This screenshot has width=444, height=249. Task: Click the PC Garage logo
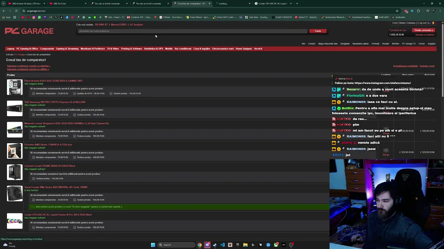[x=29, y=31]
